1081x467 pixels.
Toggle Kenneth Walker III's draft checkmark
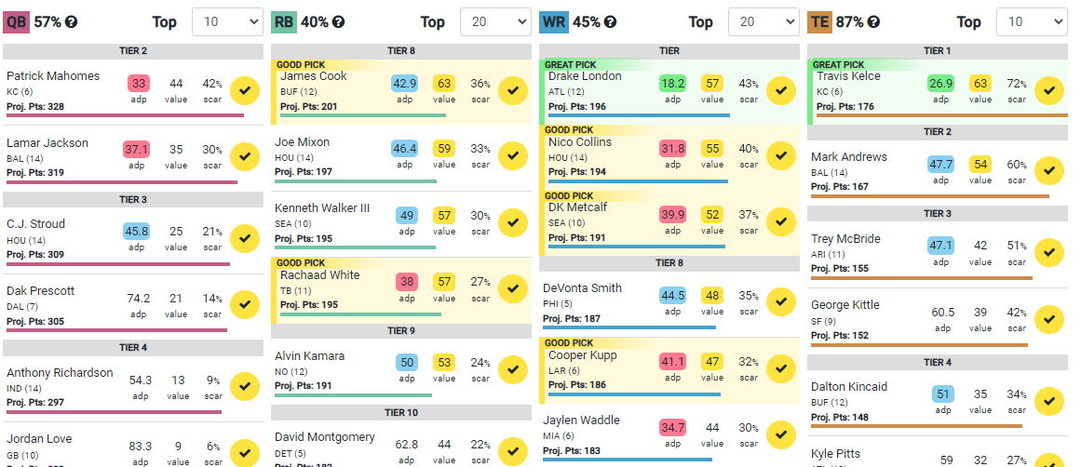coord(512,222)
